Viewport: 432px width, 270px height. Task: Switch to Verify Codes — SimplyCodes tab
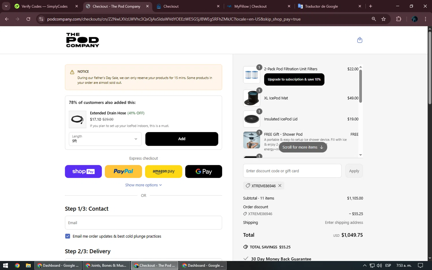[45, 6]
